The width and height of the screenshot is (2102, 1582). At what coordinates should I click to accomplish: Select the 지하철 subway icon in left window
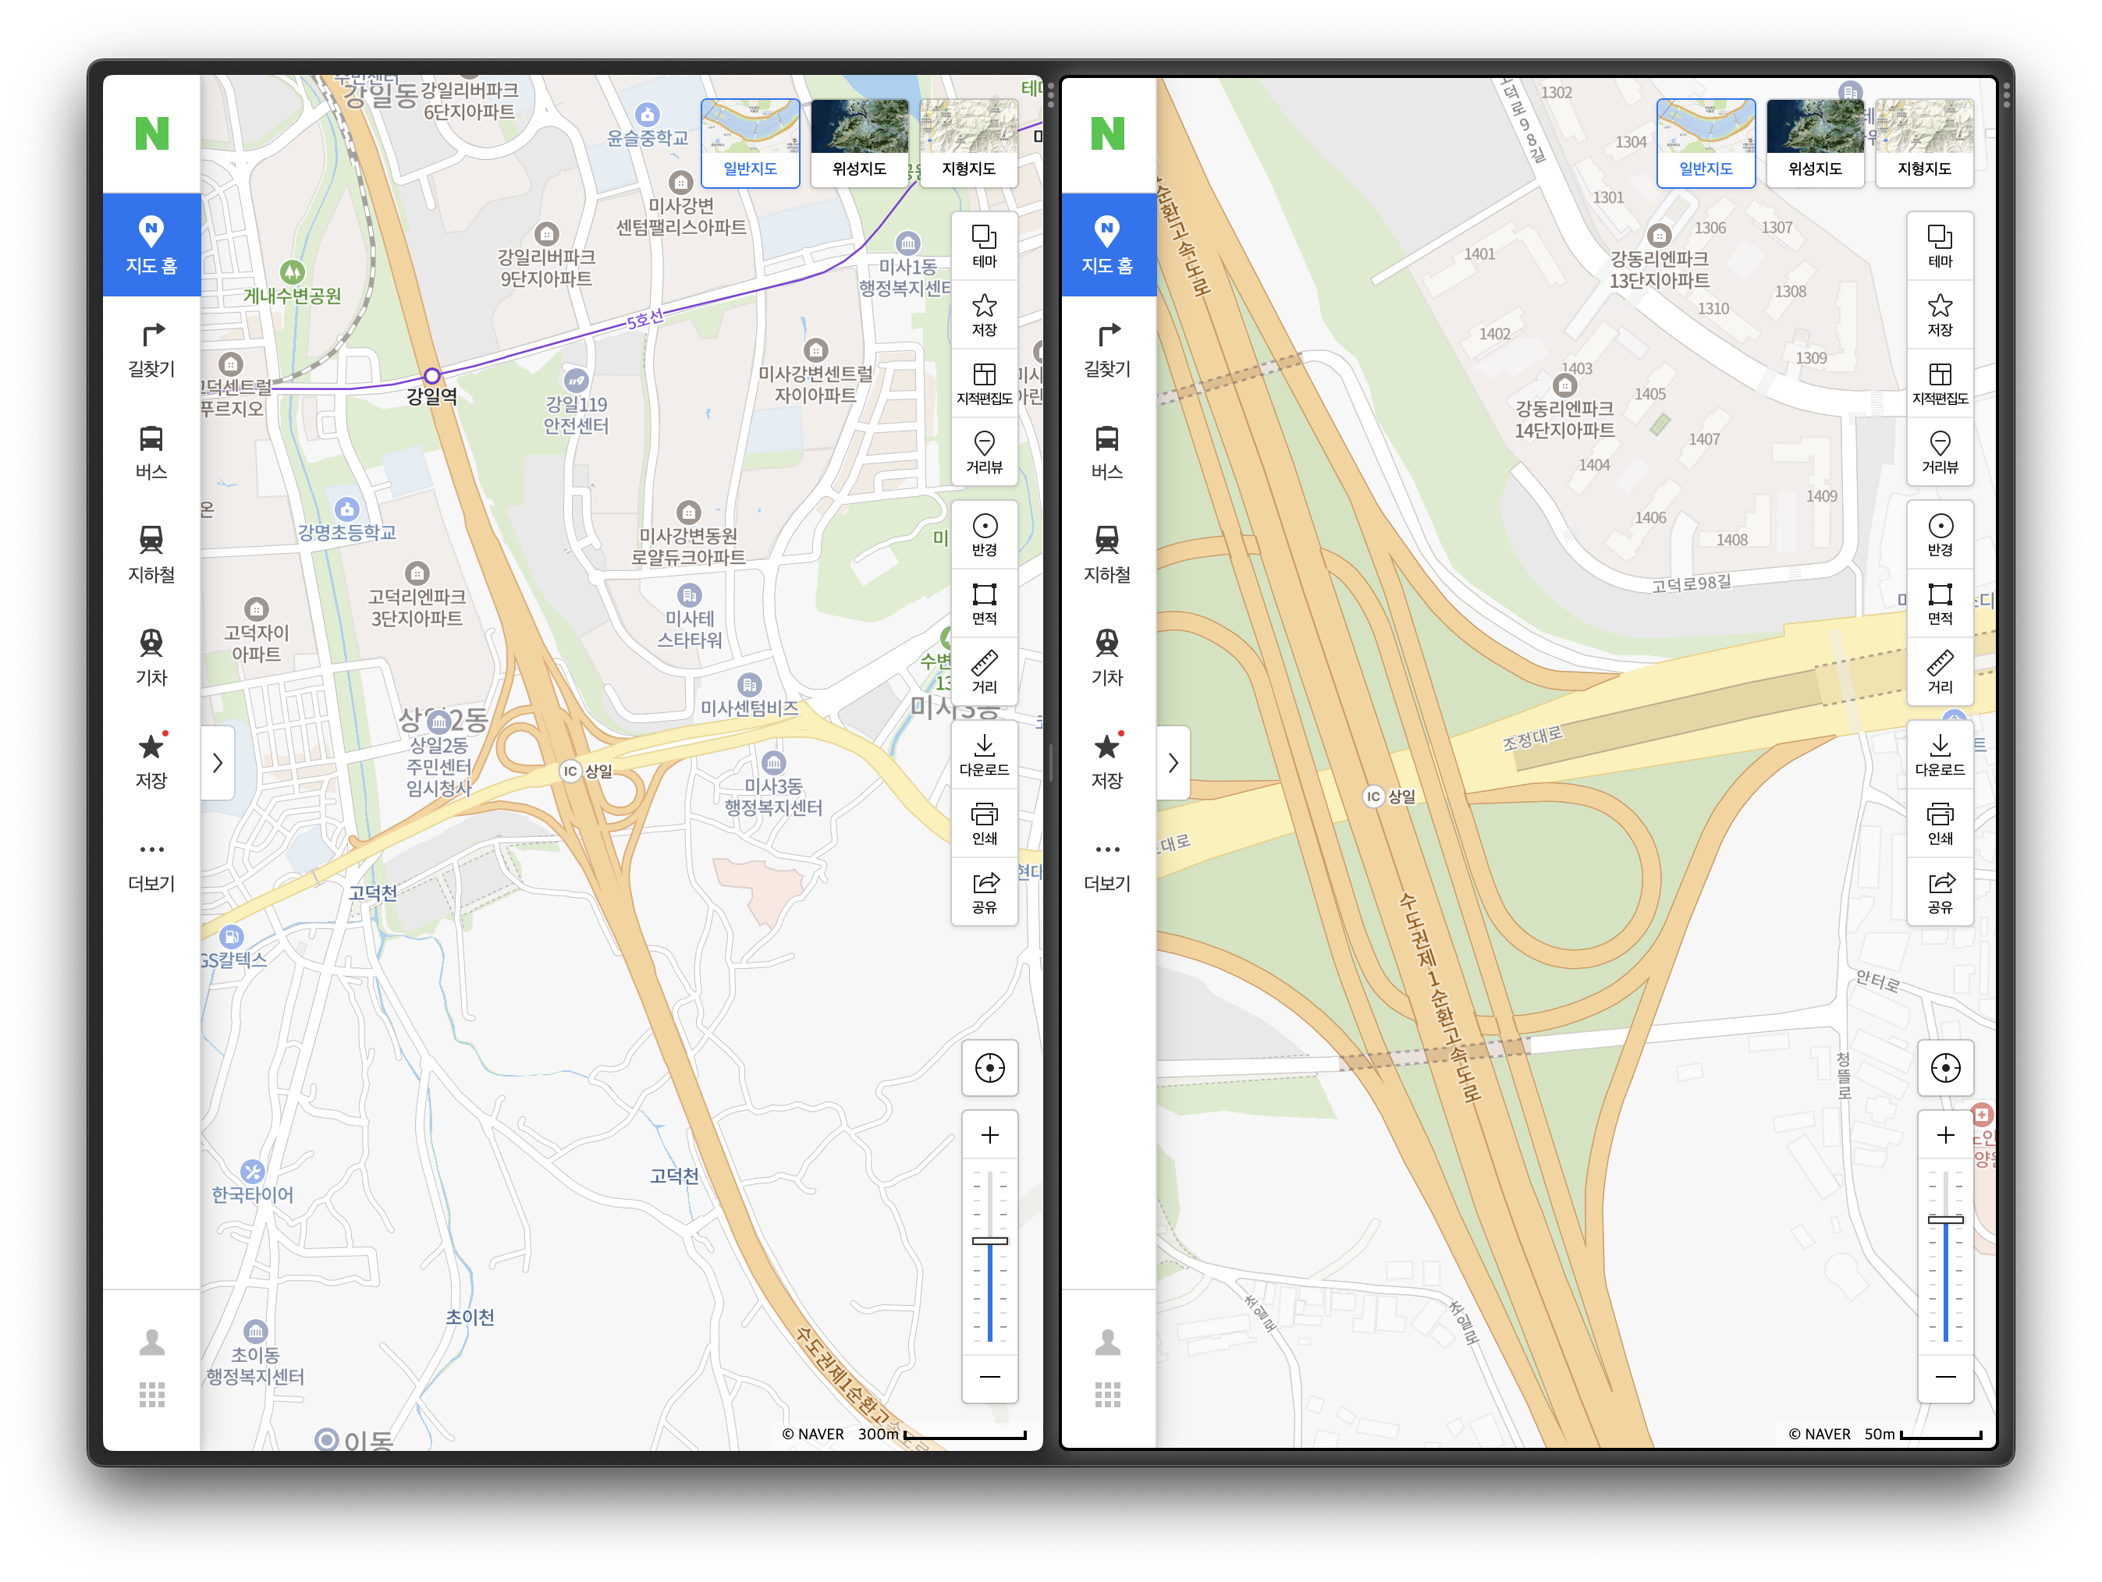pyautogui.click(x=151, y=554)
